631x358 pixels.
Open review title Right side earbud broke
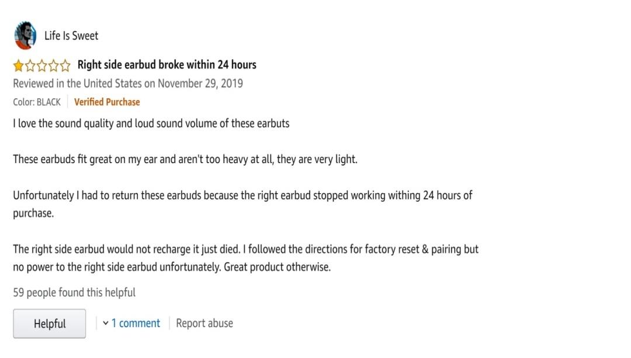(x=167, y=64)
